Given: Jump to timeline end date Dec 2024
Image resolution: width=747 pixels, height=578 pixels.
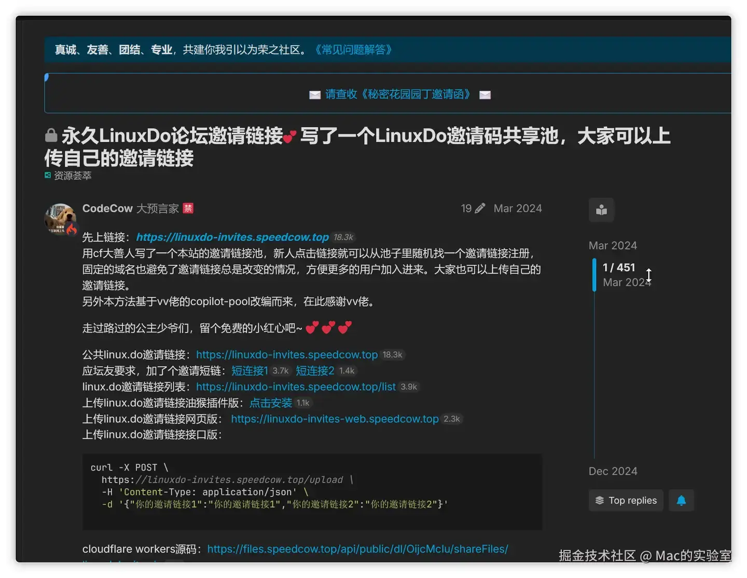Looking at the screenshot, I should coord(613,471).
